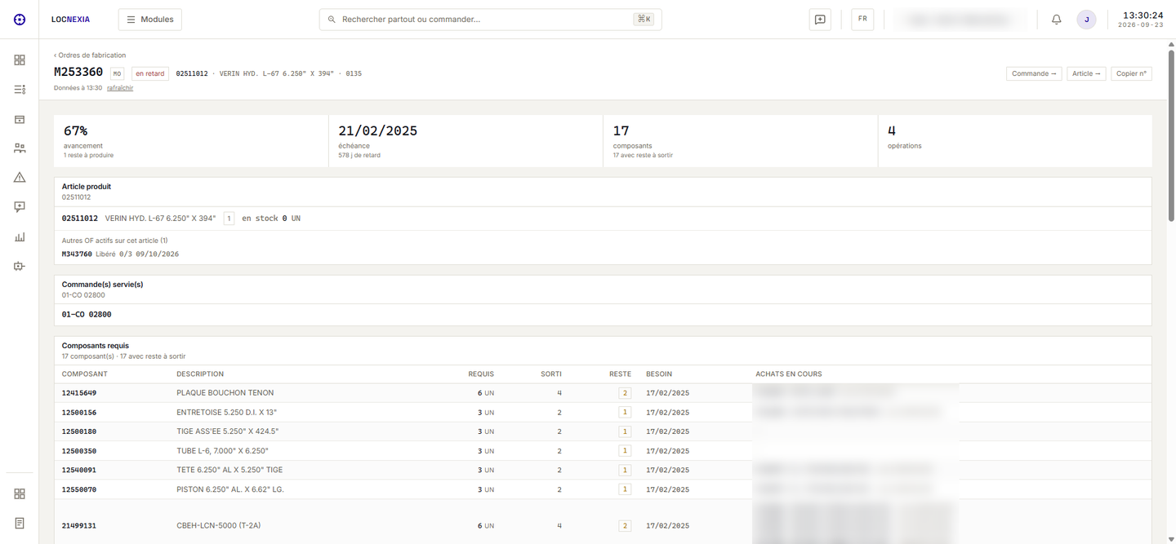Viewport: 1176px width, 544px height.
Task: Click the scrollbar down arrow
Action: [1171, 537]
